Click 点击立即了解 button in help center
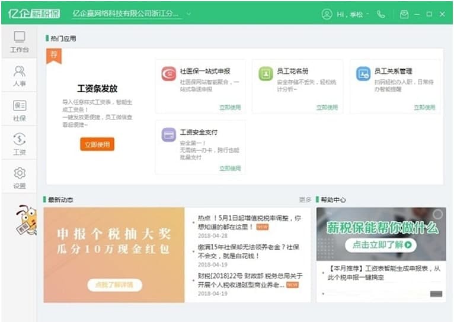This screenshot has width=454, height=323. point(381,244)
